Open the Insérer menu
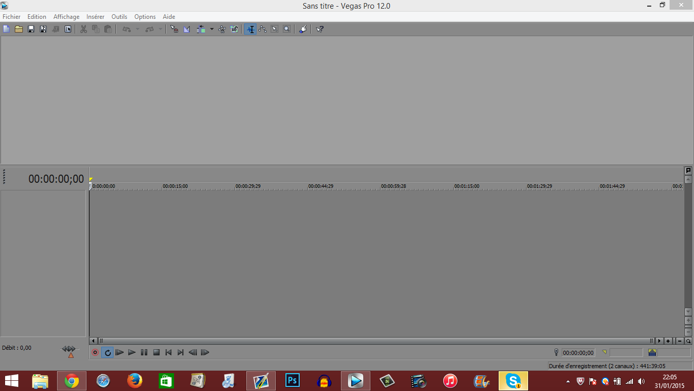694x391 pixels. (x=96, y=17)
